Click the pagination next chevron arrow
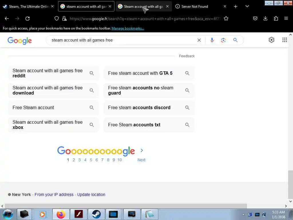Viewport: 293px width, 220px height. click(142, 150)
